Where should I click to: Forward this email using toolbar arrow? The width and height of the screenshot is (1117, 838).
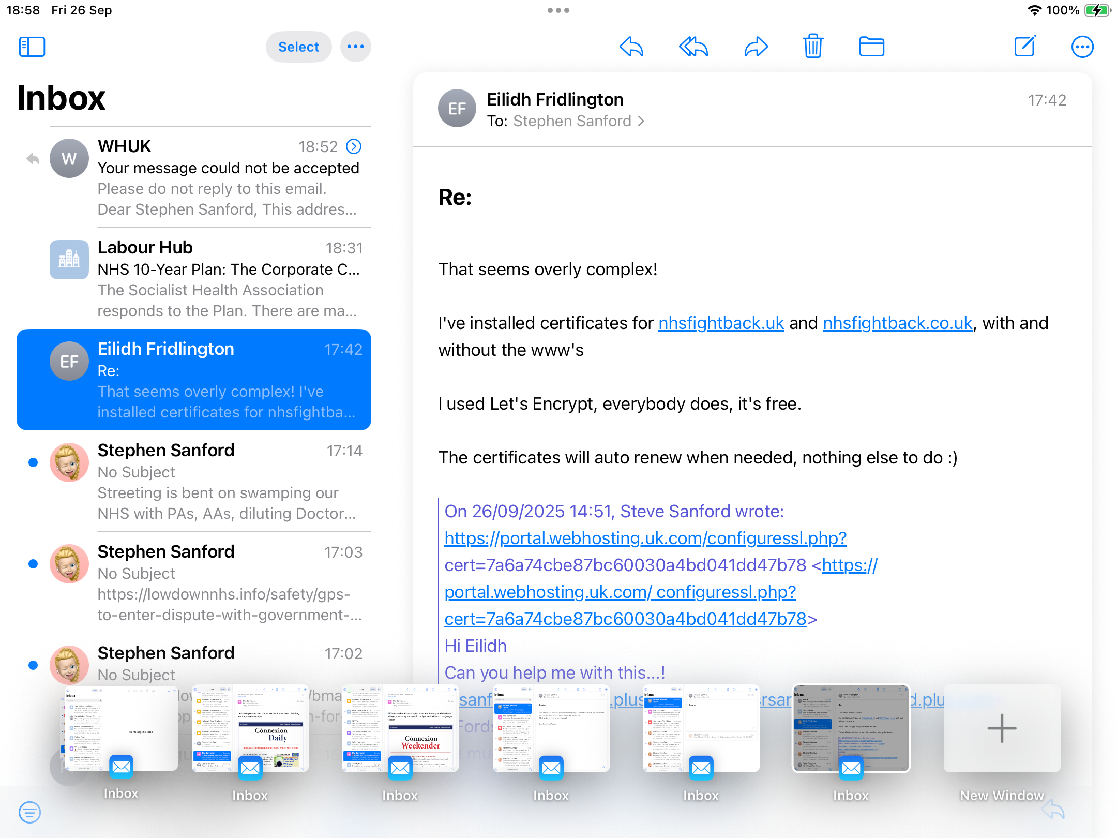756,47
